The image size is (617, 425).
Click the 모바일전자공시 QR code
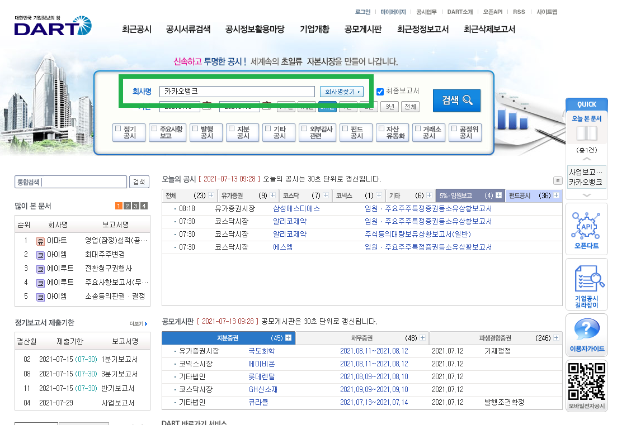[586, 381]
